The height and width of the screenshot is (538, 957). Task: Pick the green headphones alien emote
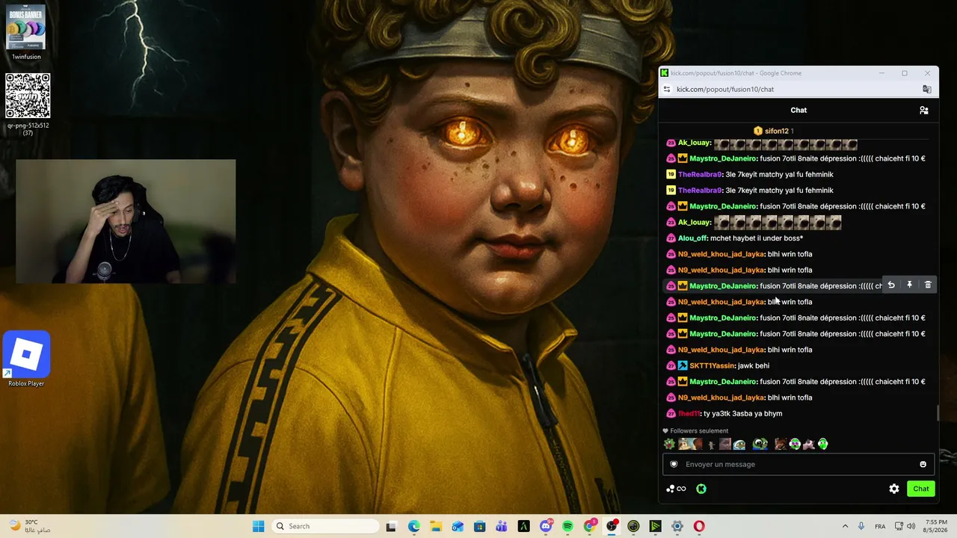(823, 444)
